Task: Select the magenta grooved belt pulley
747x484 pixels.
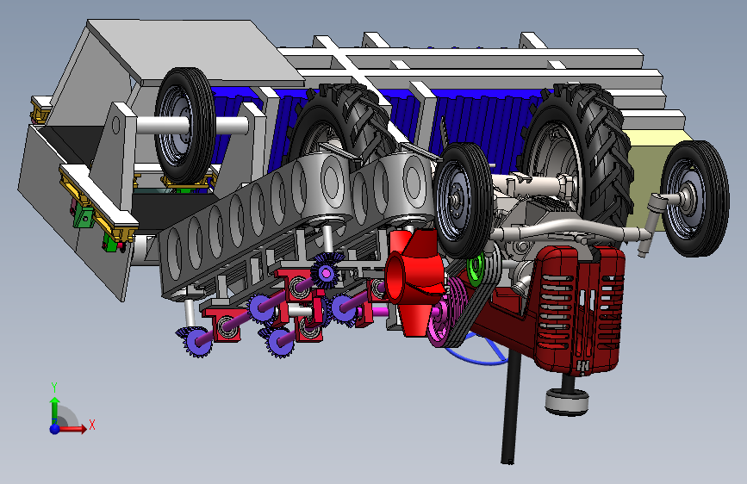Action: click(447, 312)
